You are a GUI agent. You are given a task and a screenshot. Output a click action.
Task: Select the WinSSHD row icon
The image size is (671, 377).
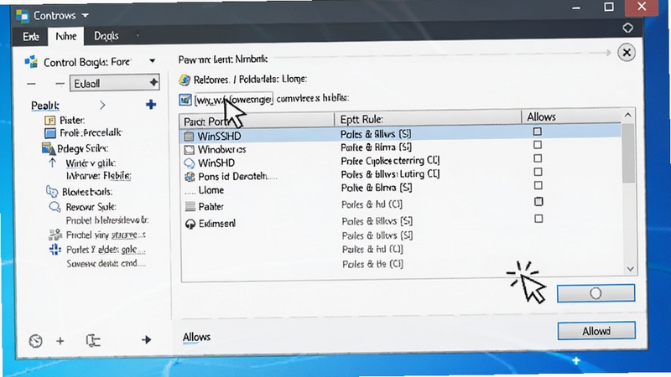pos(189,137)
